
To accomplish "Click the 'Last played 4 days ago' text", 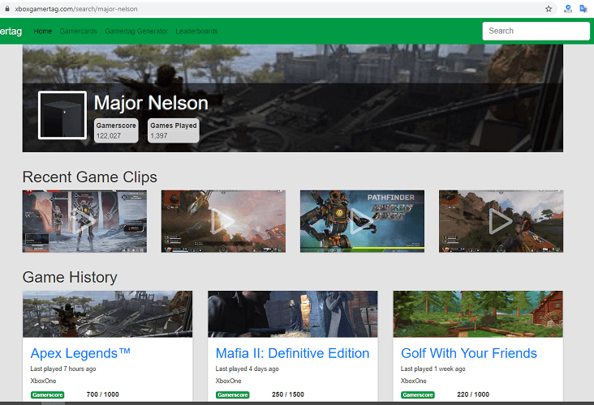I will 247,369.
